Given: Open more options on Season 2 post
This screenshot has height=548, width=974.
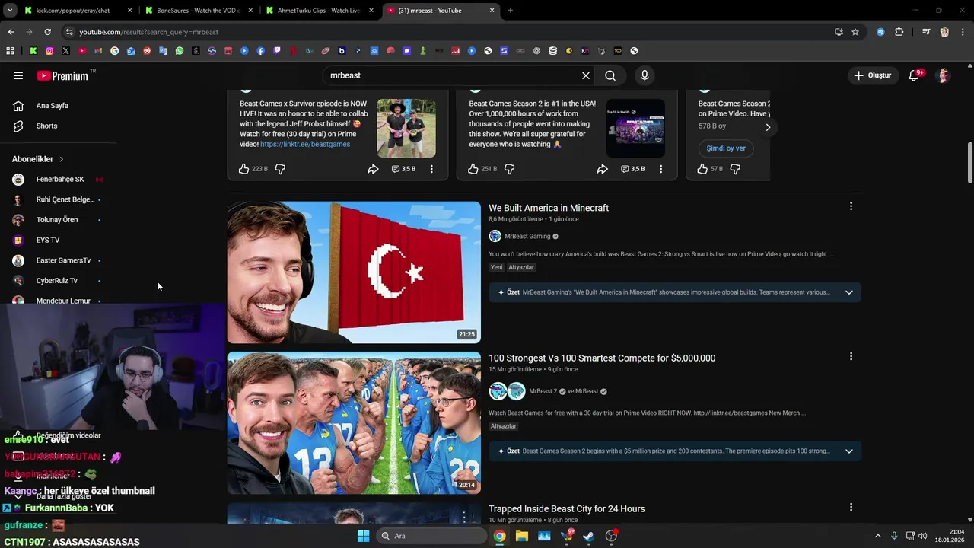Looking at the screenshot, I should tap(660, 169).
